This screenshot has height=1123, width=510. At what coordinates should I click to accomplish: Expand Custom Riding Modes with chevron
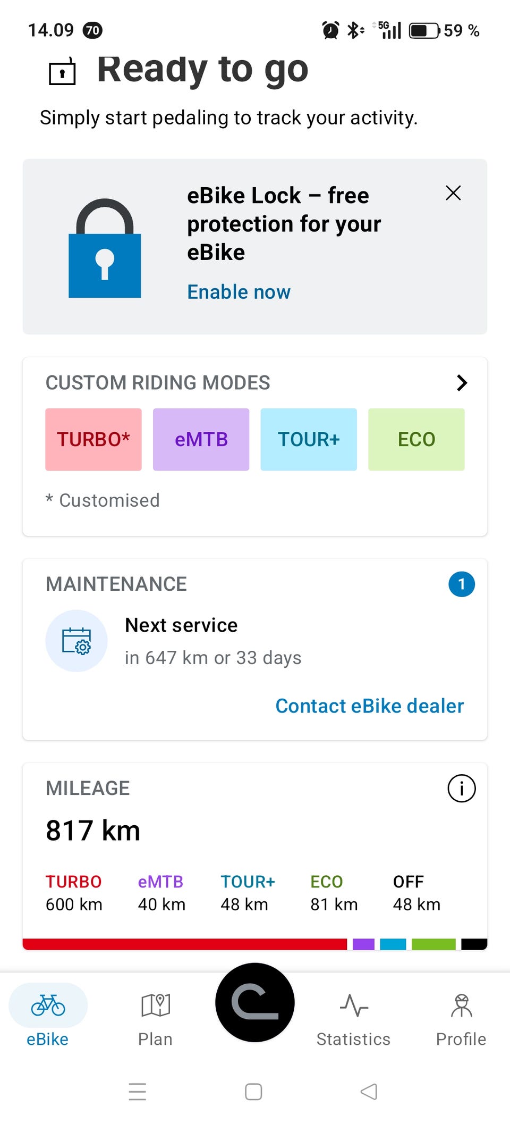pos(462,383)
